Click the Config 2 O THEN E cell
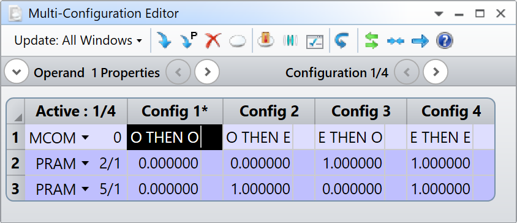The height and width of the screenshot is (223, 517). [x=258, y=137]
